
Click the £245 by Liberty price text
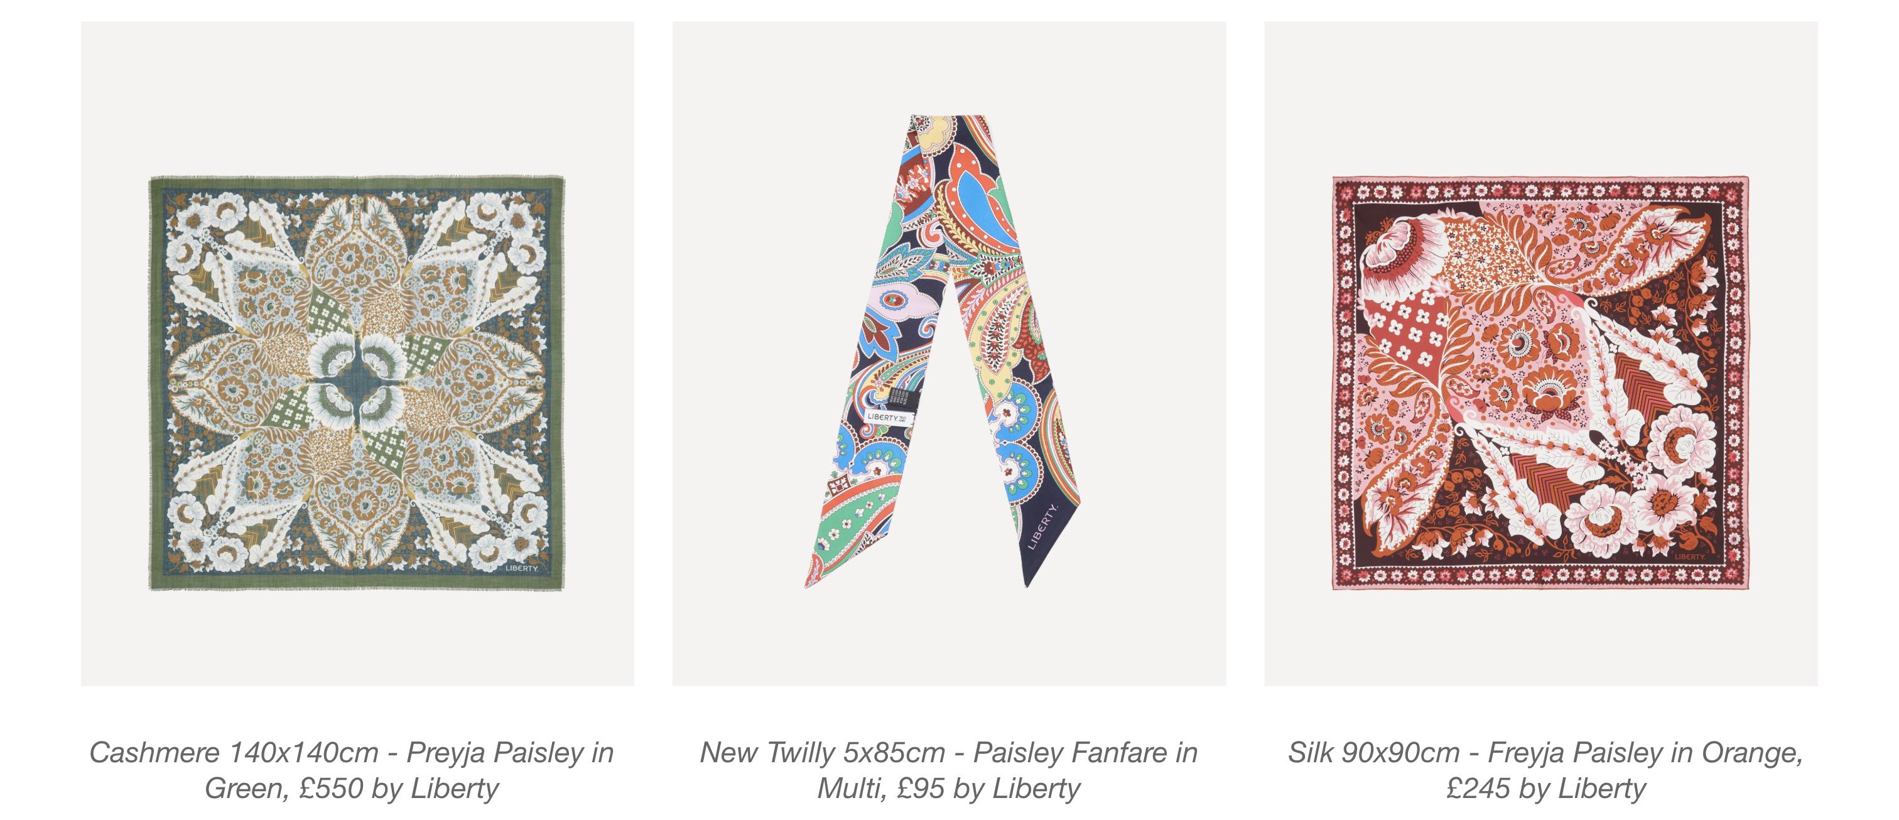tap(1546, 789)
